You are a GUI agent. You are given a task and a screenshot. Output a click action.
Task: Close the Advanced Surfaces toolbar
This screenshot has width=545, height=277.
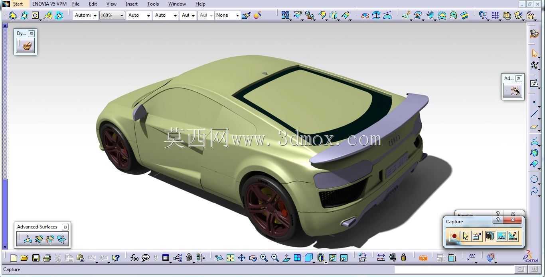click(x=65, y=227)
